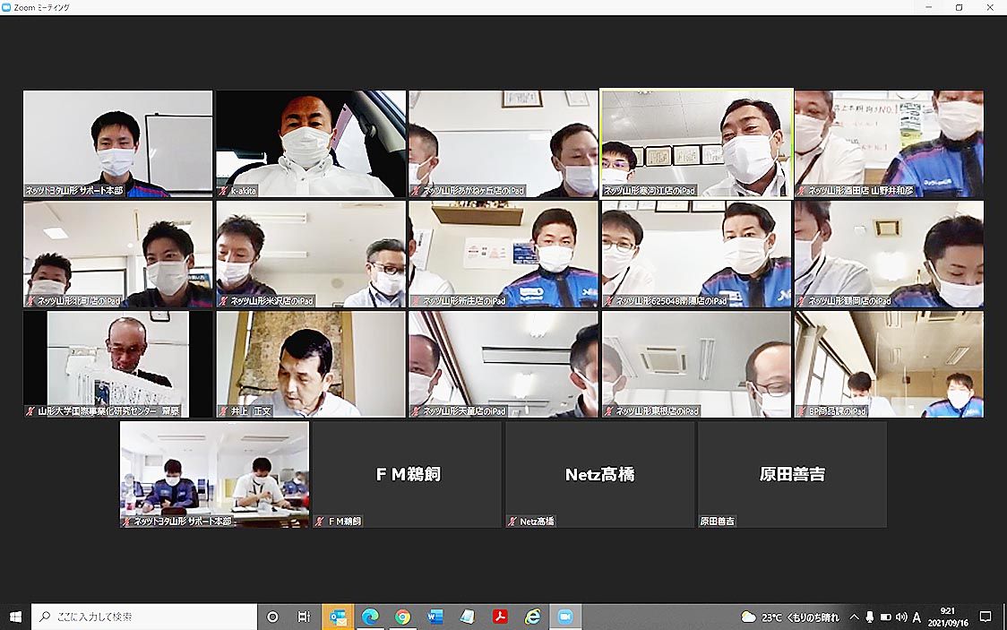Toggle the IME input mode 'A' indicator
Viewport: 1007px width, 630px height.
coord(917,617)
